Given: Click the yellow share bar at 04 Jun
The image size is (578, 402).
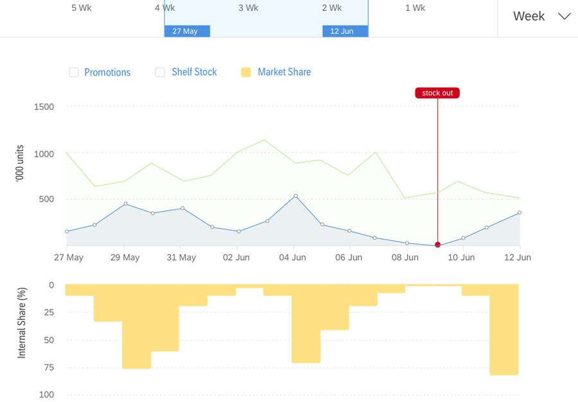Looking at the screenshot, I should coord(306,324).
